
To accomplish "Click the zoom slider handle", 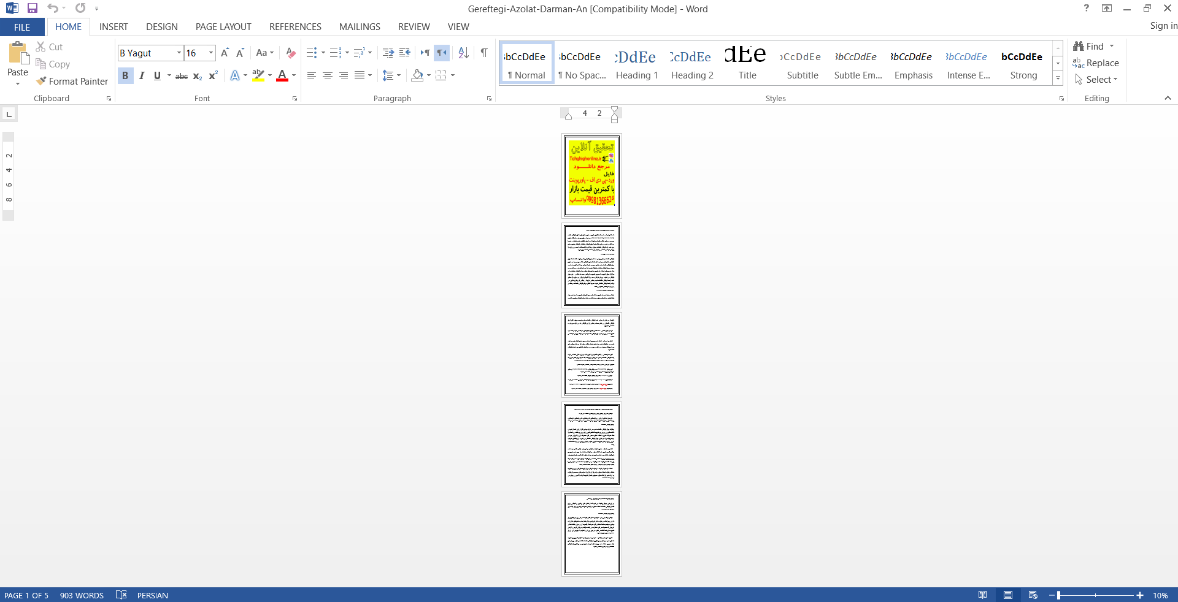I will tap(1059, 595).
